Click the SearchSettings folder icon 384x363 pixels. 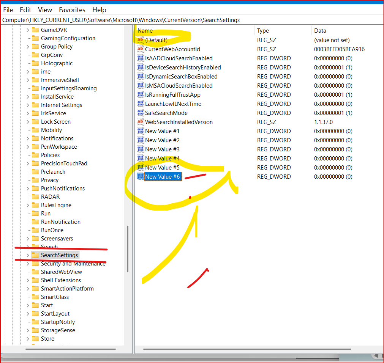click(x=35, y=255)
